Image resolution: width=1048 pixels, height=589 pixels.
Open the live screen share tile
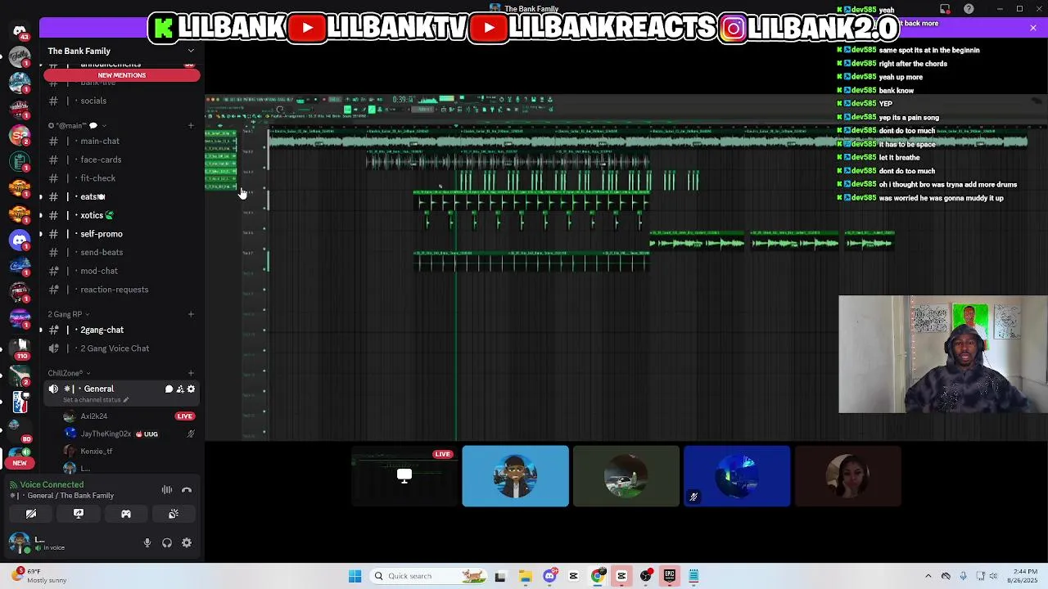[x=404, y=476]
